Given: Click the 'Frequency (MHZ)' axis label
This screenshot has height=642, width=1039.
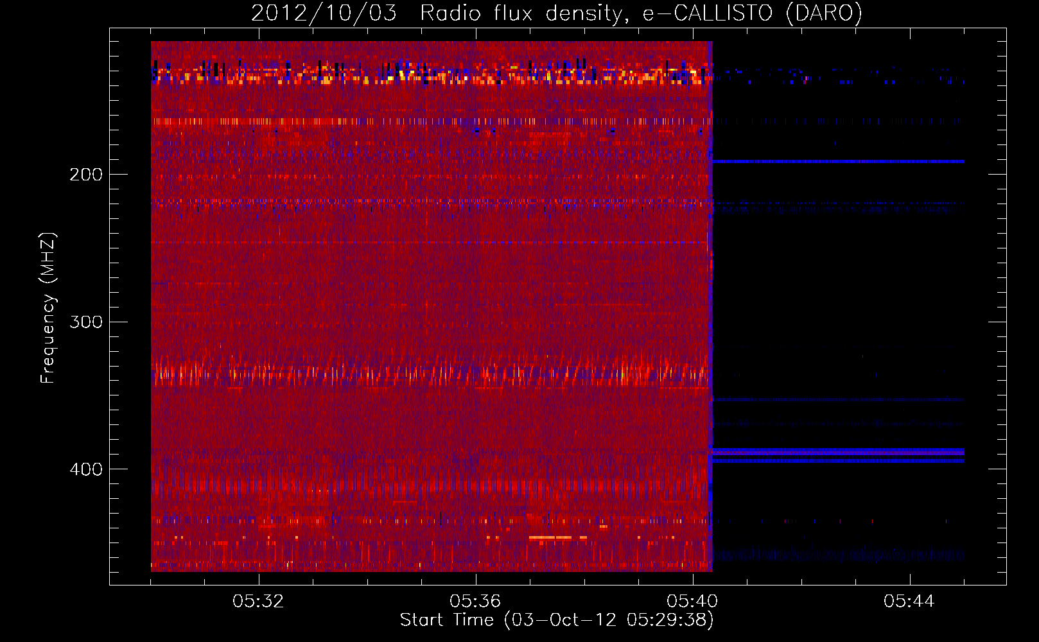Looking at the screenshot, I should tap(48, 308).
